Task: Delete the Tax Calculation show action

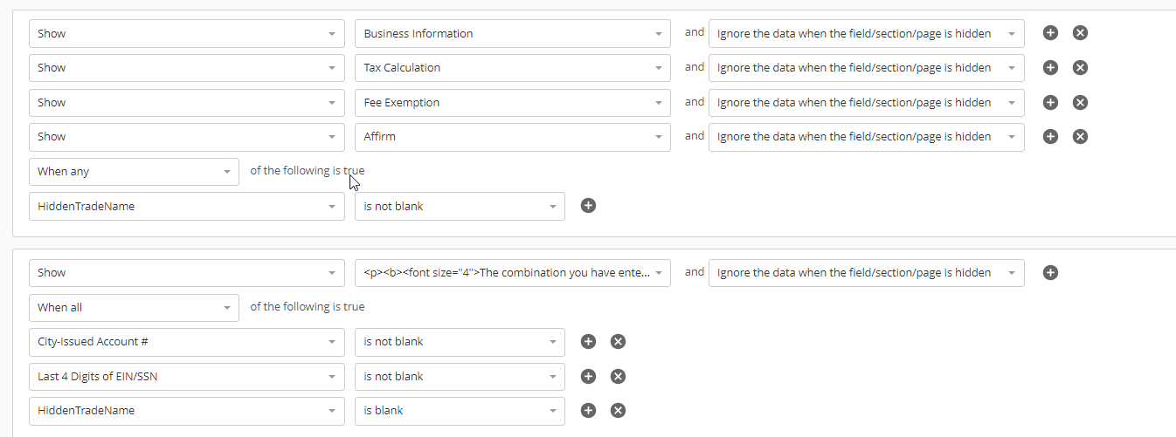Action: (x=1080, y=68)
